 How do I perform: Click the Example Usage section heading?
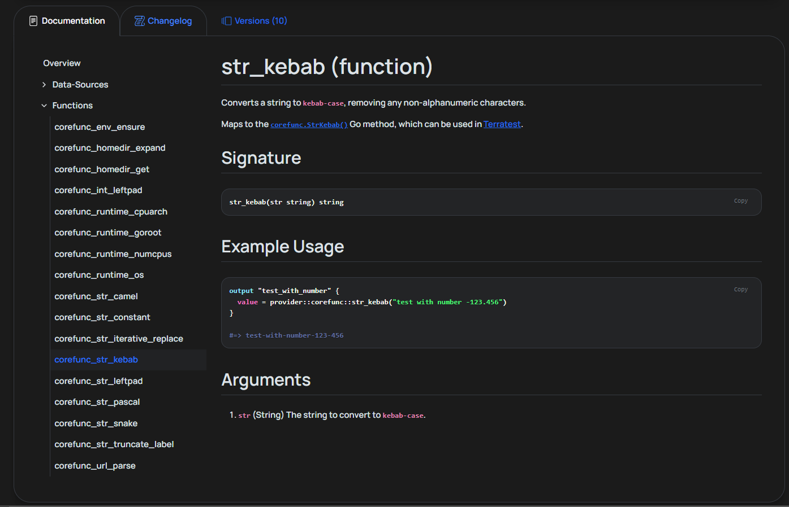[x=283, y=247]
